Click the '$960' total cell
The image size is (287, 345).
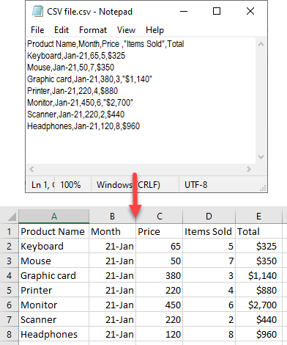coord(258,334)
